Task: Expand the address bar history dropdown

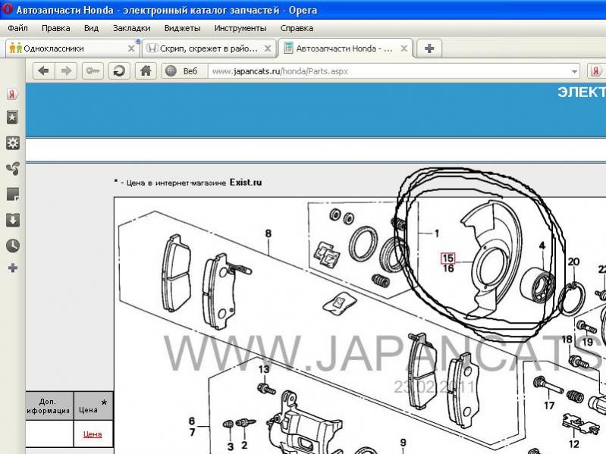Action: tap(574, 71)
